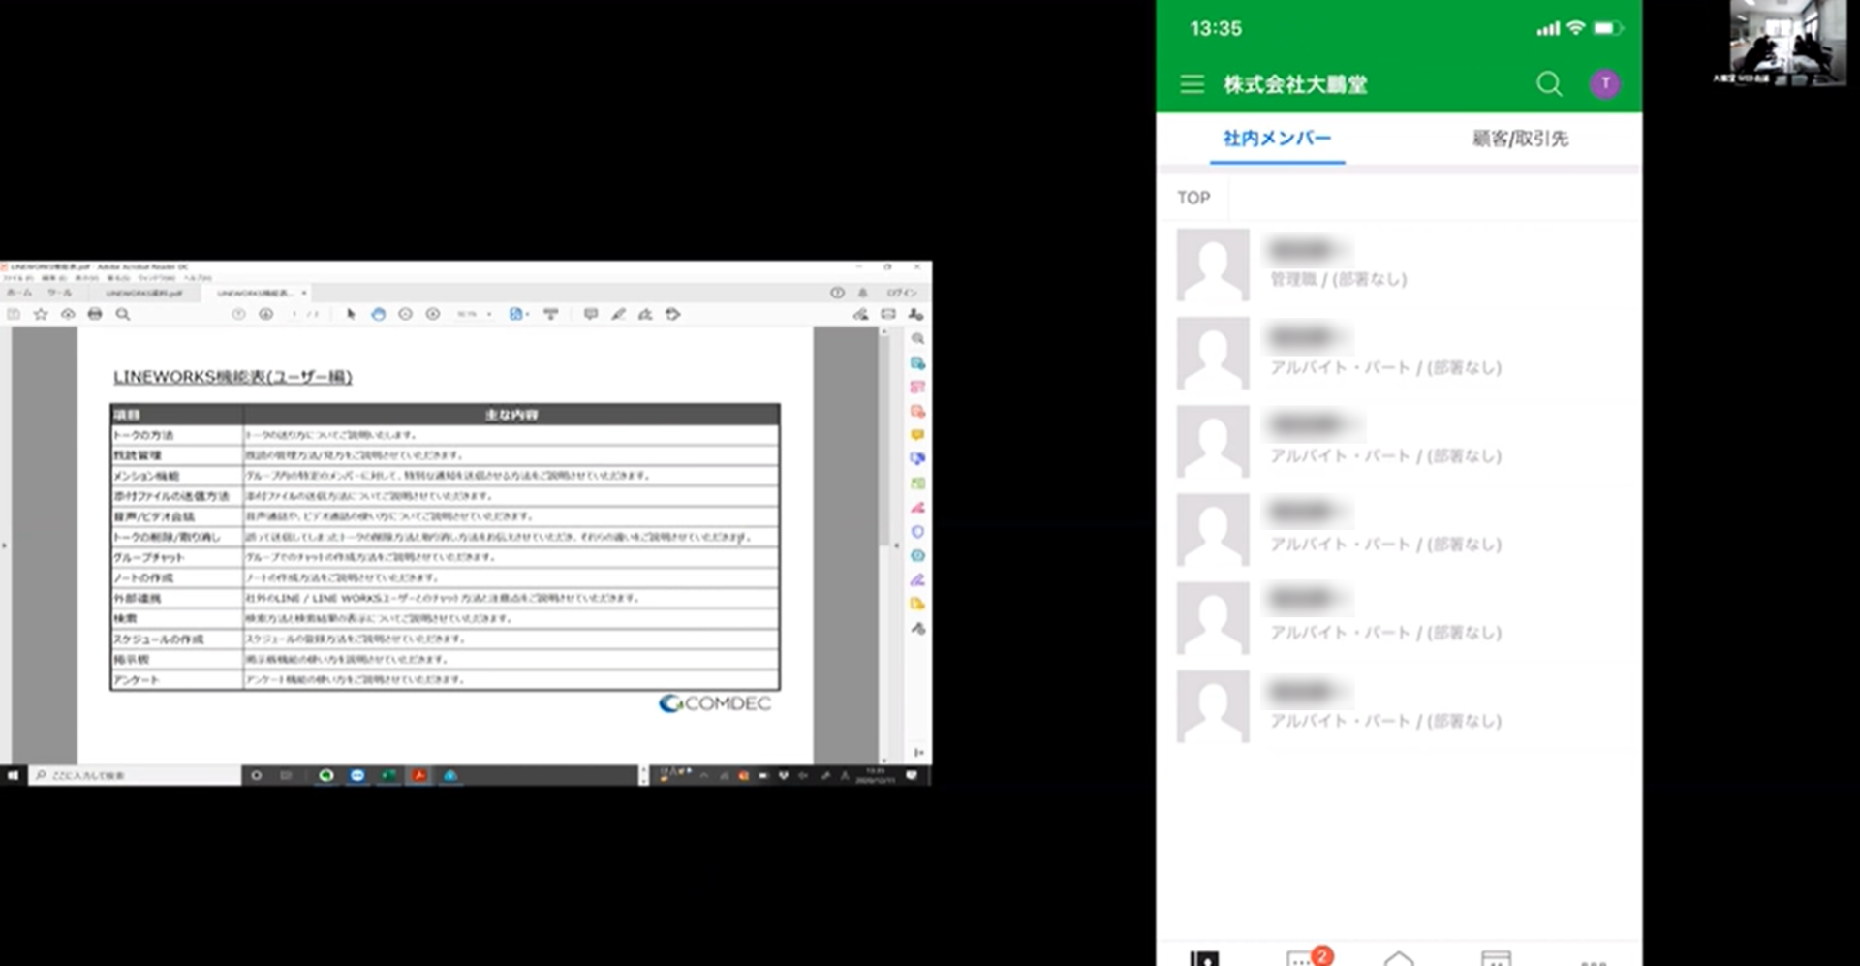Open the ホーム tab in Acrobat
1860x966 pixels.
click(x=19, y=293)
